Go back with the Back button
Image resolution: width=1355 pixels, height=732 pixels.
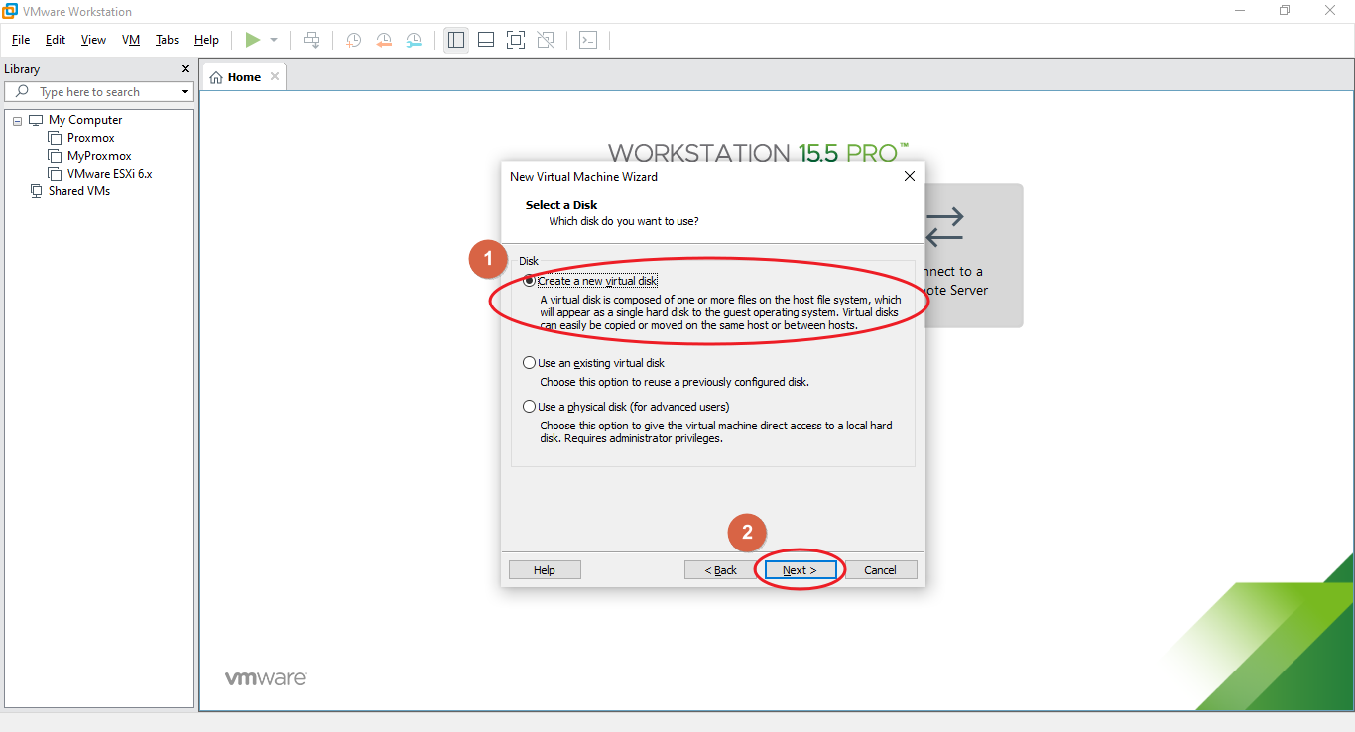[721, 570]
